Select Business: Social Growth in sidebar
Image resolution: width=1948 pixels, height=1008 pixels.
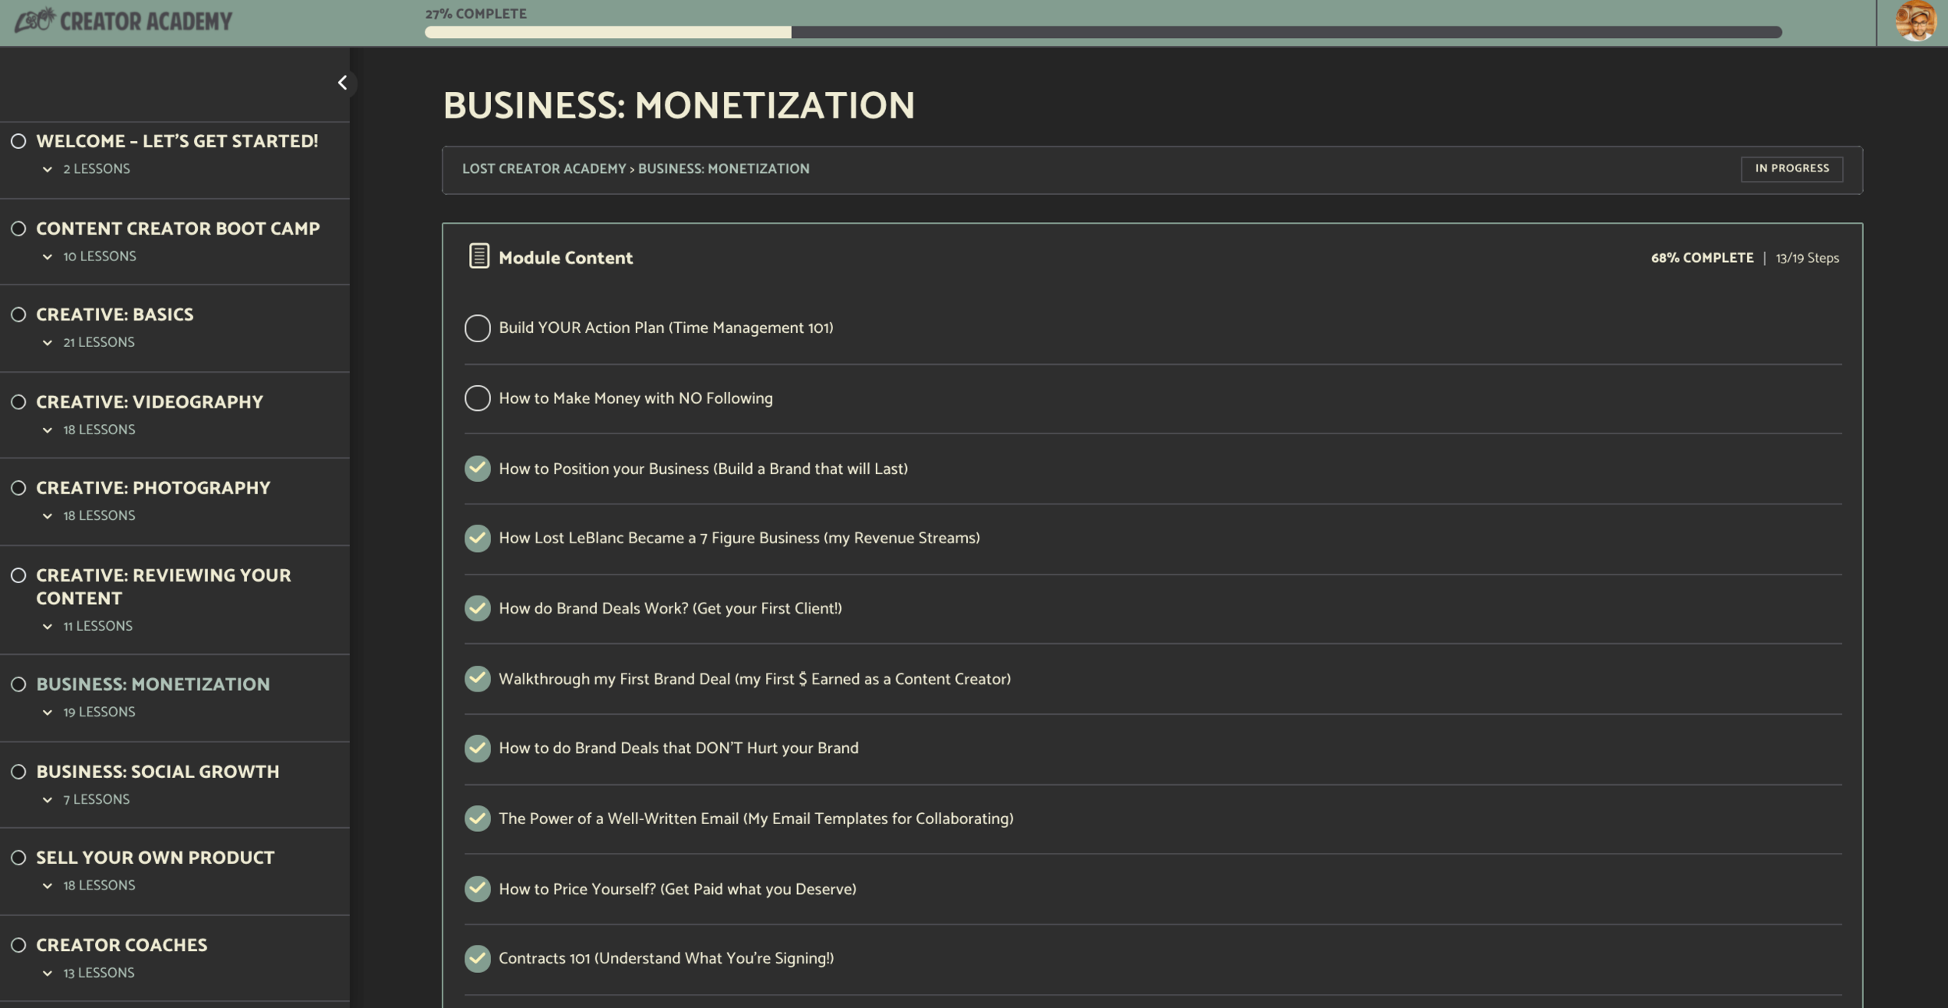point(157,772)
